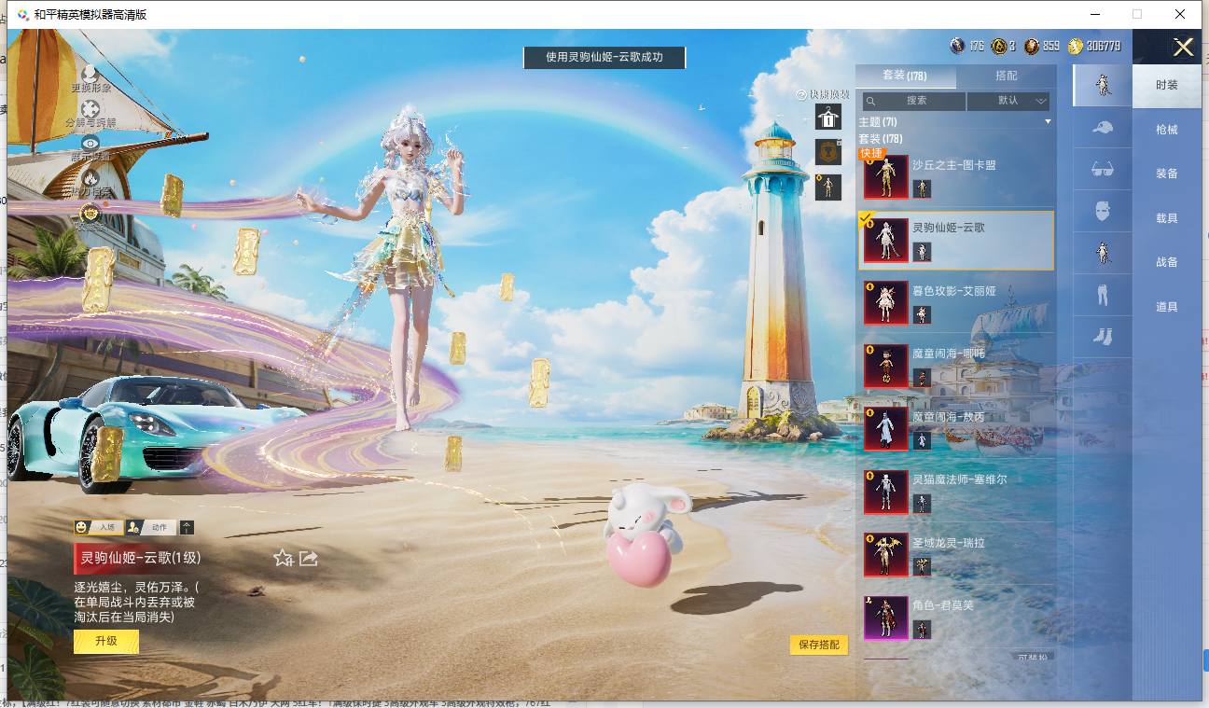Open the 装备 side tab
This screenshot has height=708, width=1209.
click(1167, 174)
